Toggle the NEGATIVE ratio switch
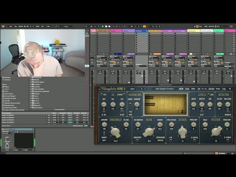The width and height of the screenshot is (236, 177). [x=137, y=140]
